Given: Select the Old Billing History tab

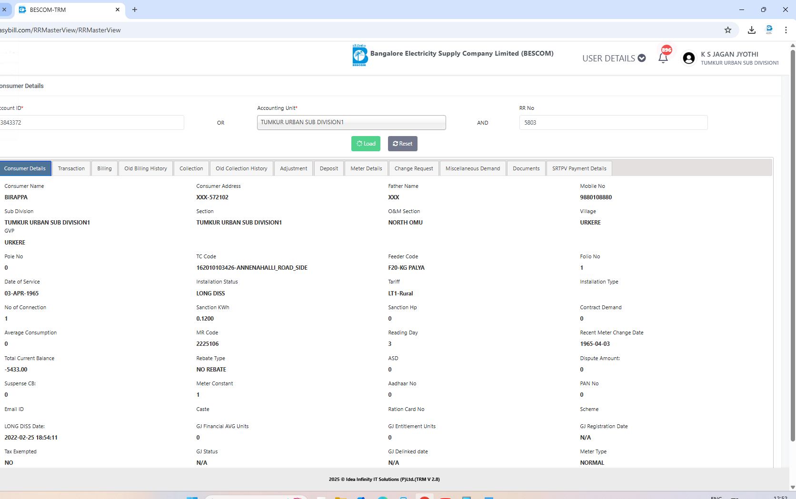Looking at the screenshot, I should [146, 168].
